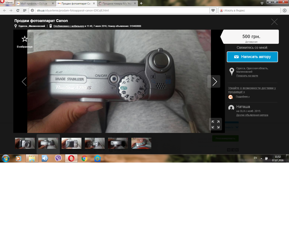Select the Продам фотоаппарат Canon tab
The height and width of the screenshot is (229, 289).
[x=76, y=4]
